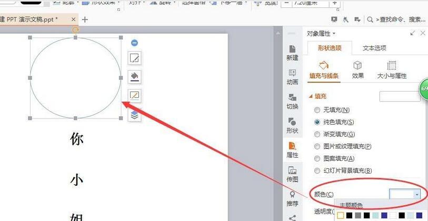Collapse the 填充 section triangle
Screen dimensions: 428x221
coord(311,96)
